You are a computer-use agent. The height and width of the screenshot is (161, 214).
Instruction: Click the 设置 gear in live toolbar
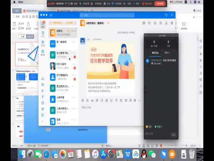[x=127, y=4]
